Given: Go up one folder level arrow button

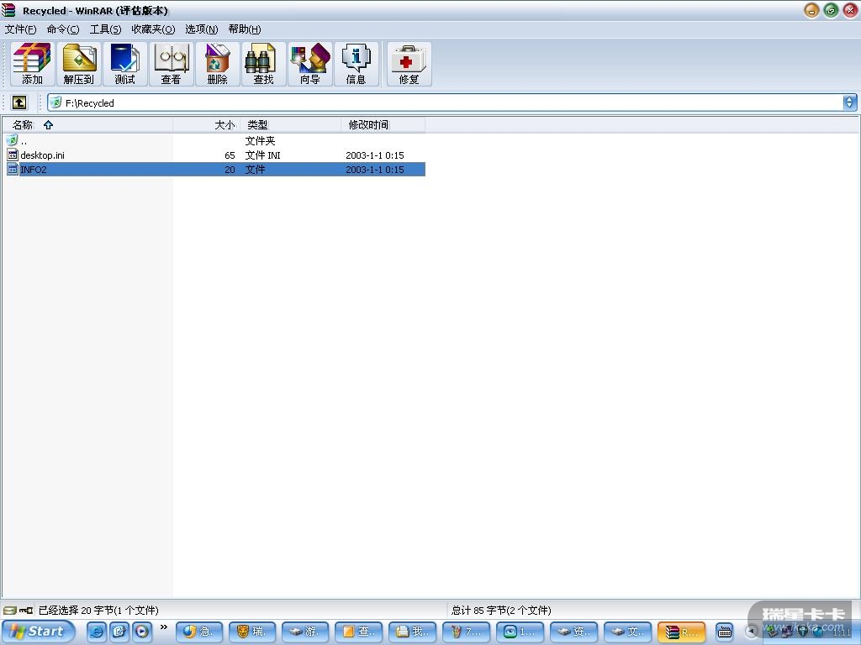Looking at the screenshot, I should (19, 102).
